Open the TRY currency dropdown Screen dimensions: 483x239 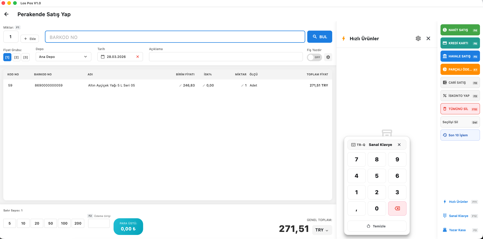click(322, 230)
